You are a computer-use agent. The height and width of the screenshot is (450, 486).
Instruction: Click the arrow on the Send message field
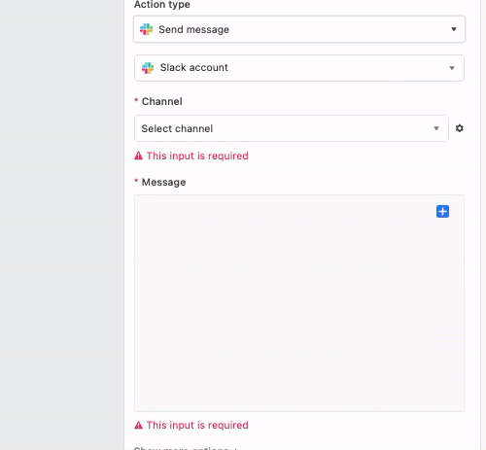tap(454, 29)
